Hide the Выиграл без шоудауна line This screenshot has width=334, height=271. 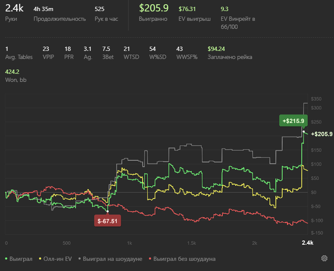pyautogui.click(x=185, y=259)
